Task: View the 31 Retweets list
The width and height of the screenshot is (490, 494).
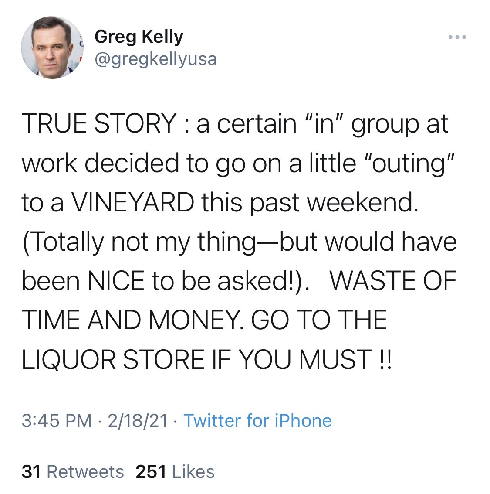Action: coord(73,472)
